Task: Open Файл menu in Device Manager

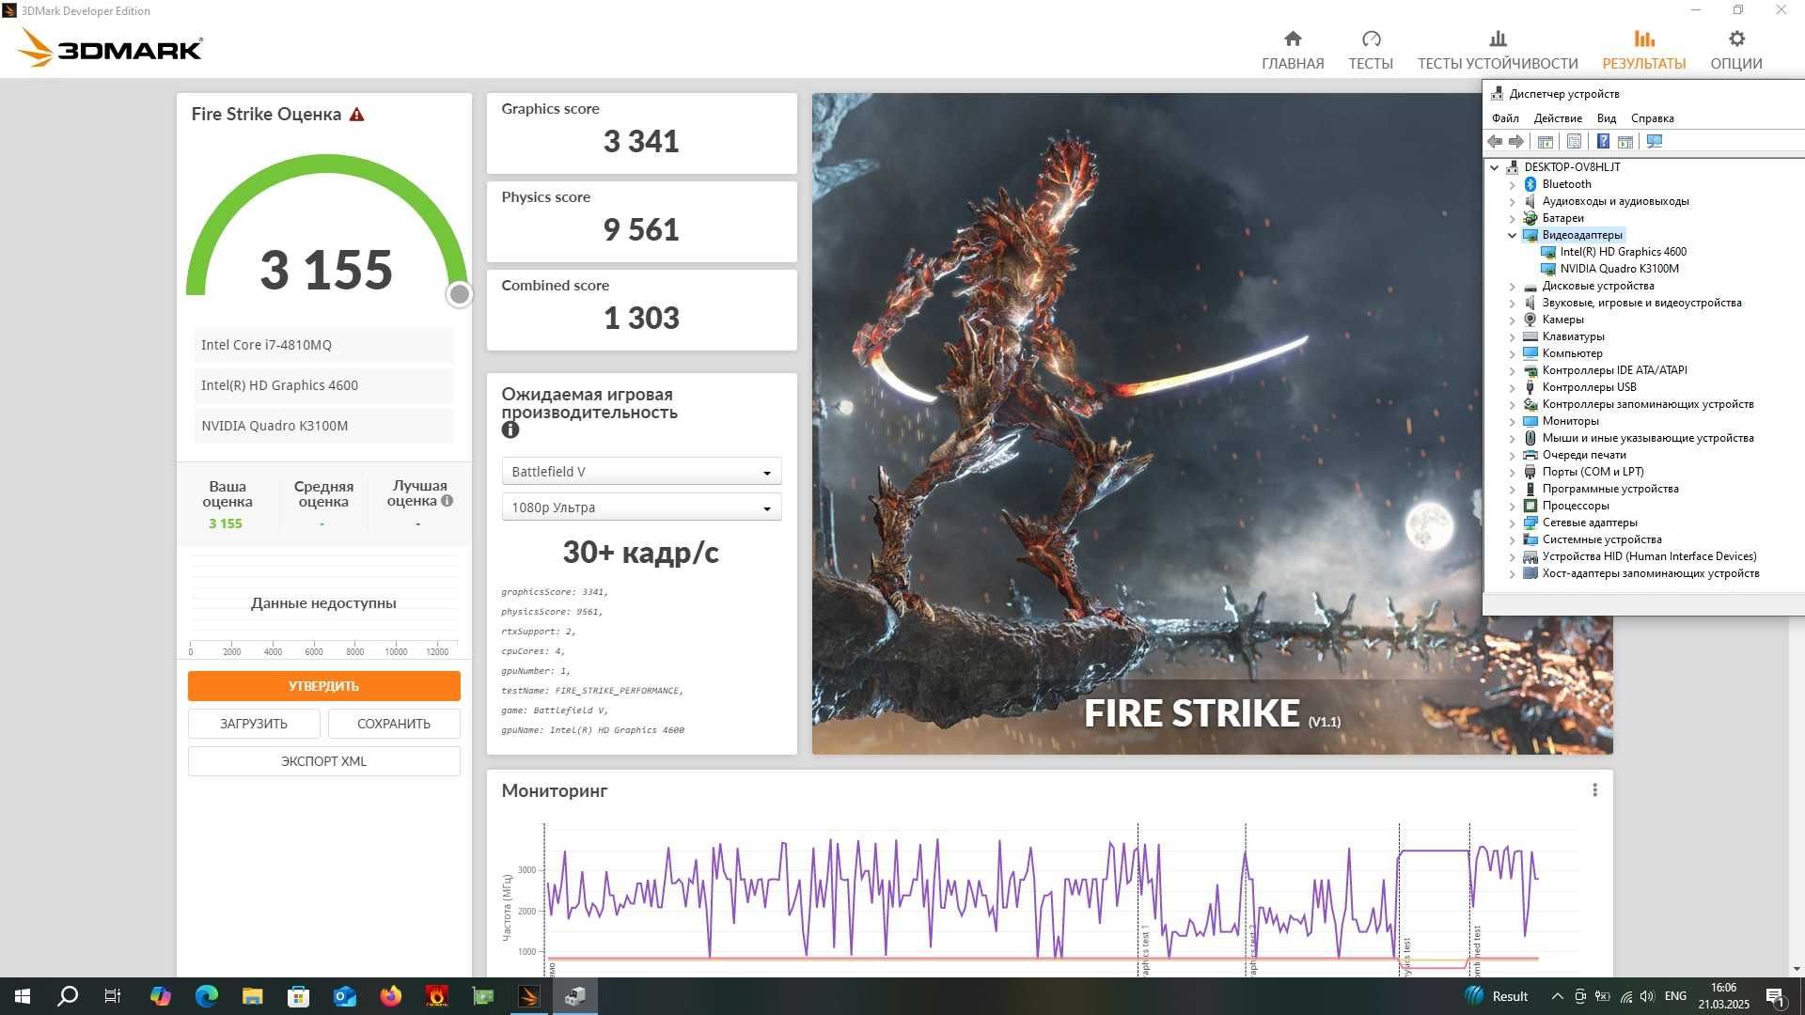Action: click(1505, 118)
